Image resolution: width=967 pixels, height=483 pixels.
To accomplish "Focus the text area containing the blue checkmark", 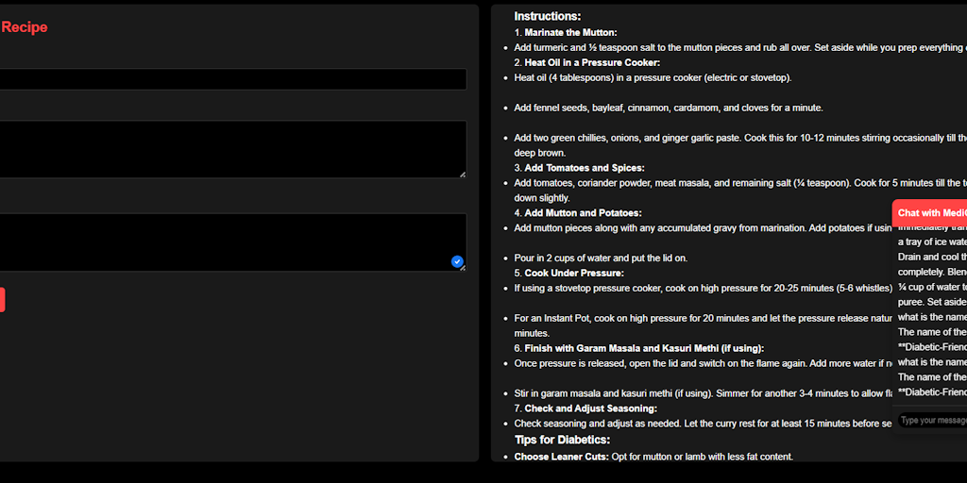I will click(227, 241).
